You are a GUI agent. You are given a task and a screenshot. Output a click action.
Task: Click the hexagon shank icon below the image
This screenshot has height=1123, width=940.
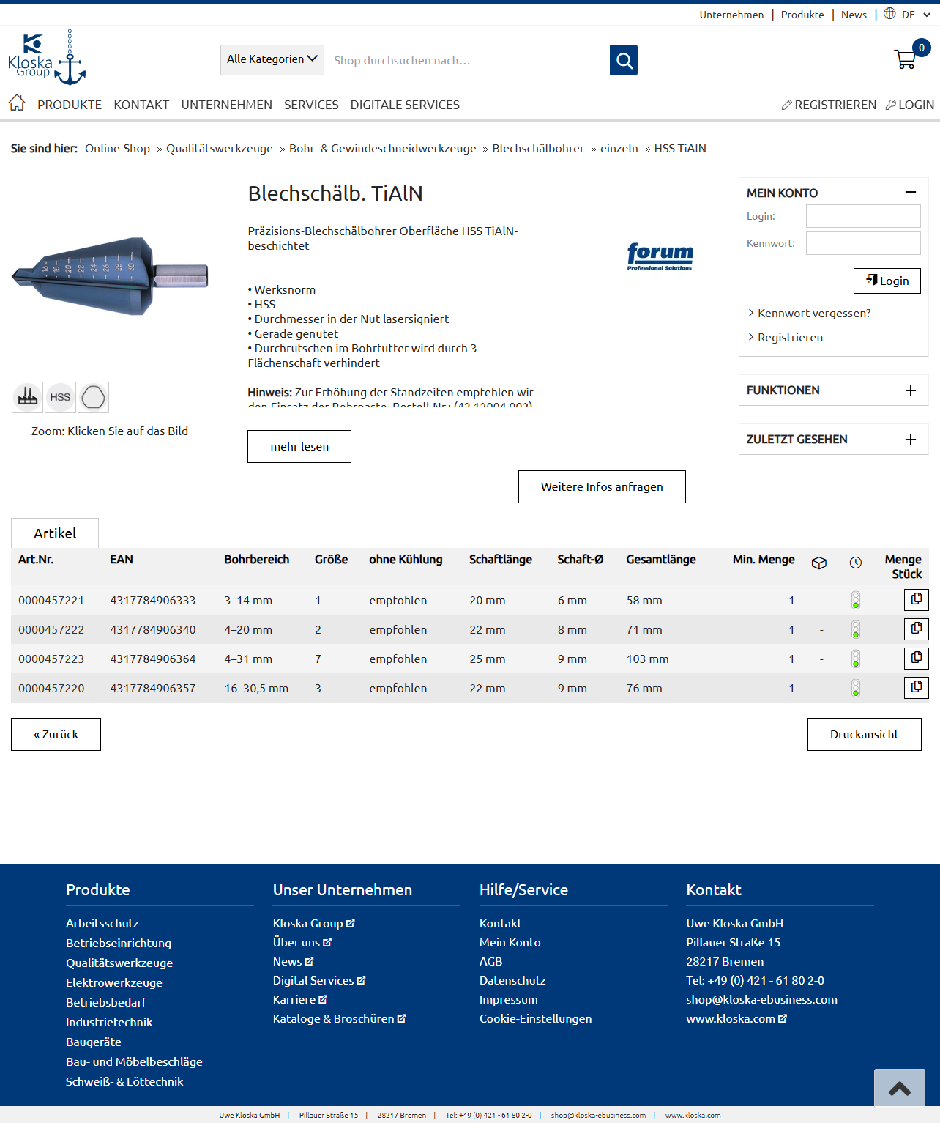pyautogui.click(x=93, y=397)
